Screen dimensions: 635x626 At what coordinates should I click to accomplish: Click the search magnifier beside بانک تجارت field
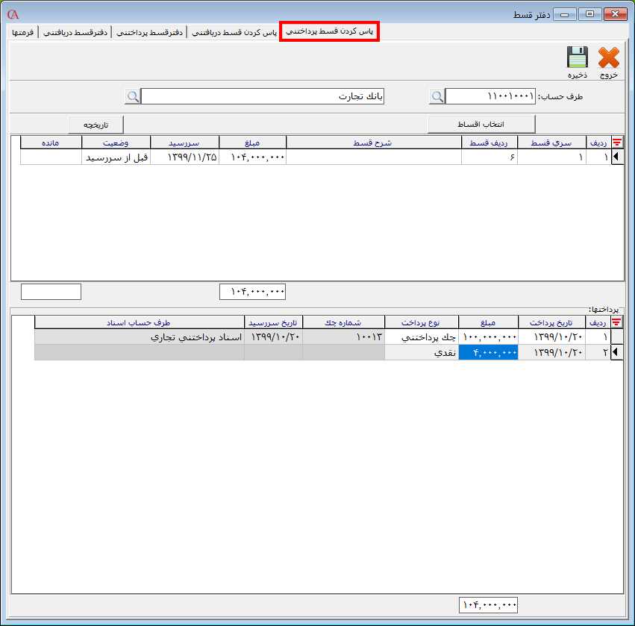point(133,97)
